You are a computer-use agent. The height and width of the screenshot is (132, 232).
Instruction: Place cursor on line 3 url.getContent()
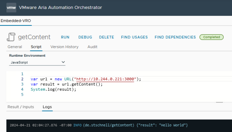pyautogui.click(x=82, y=84)
